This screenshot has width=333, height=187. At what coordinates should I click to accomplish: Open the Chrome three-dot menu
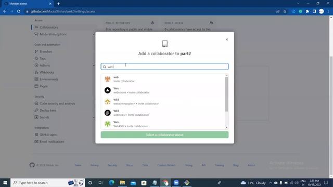[x=328, y=11]
